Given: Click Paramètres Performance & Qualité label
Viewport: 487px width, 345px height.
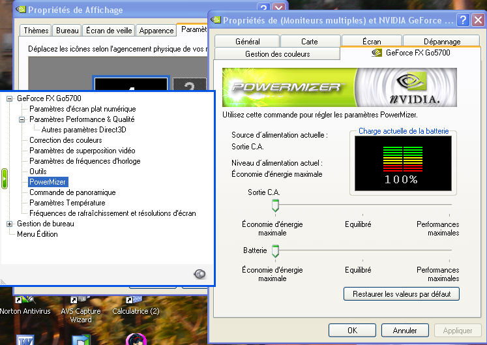Looking at the screenshot, I should click(x=81, y=119).
